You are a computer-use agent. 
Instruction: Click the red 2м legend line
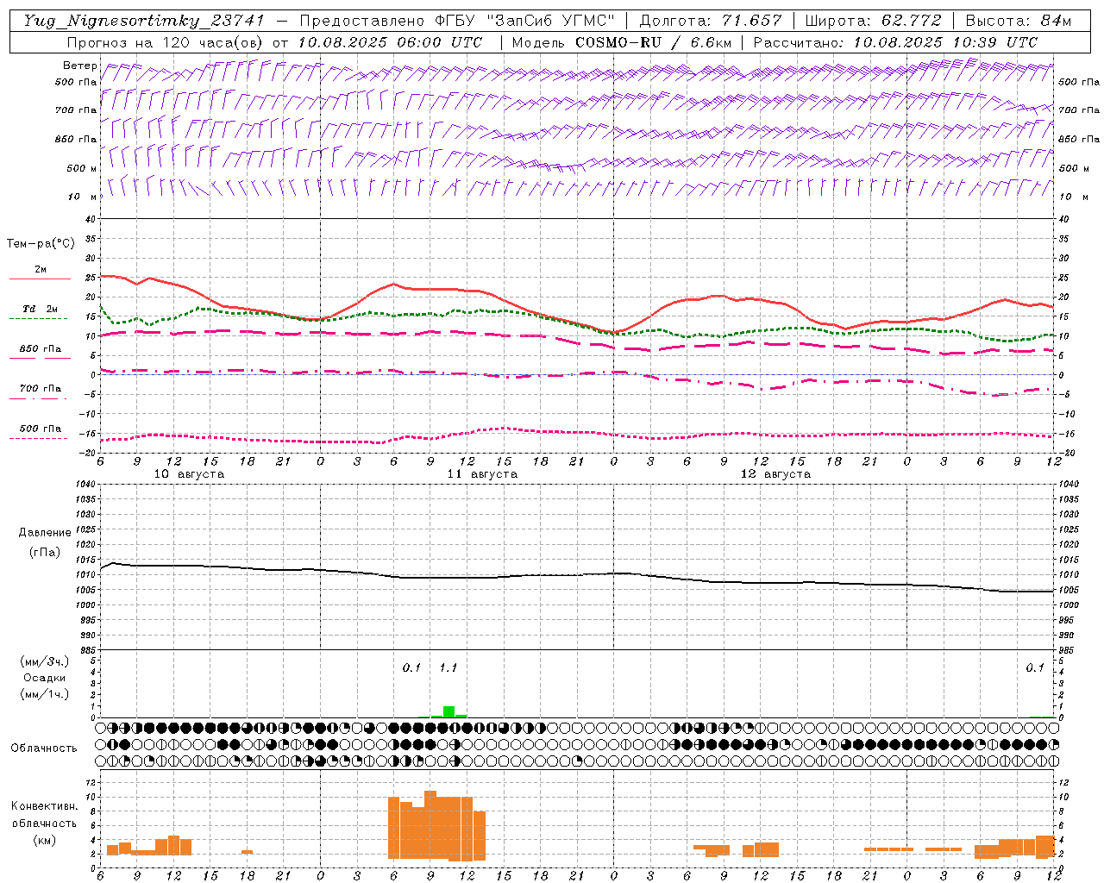point(40,279)
